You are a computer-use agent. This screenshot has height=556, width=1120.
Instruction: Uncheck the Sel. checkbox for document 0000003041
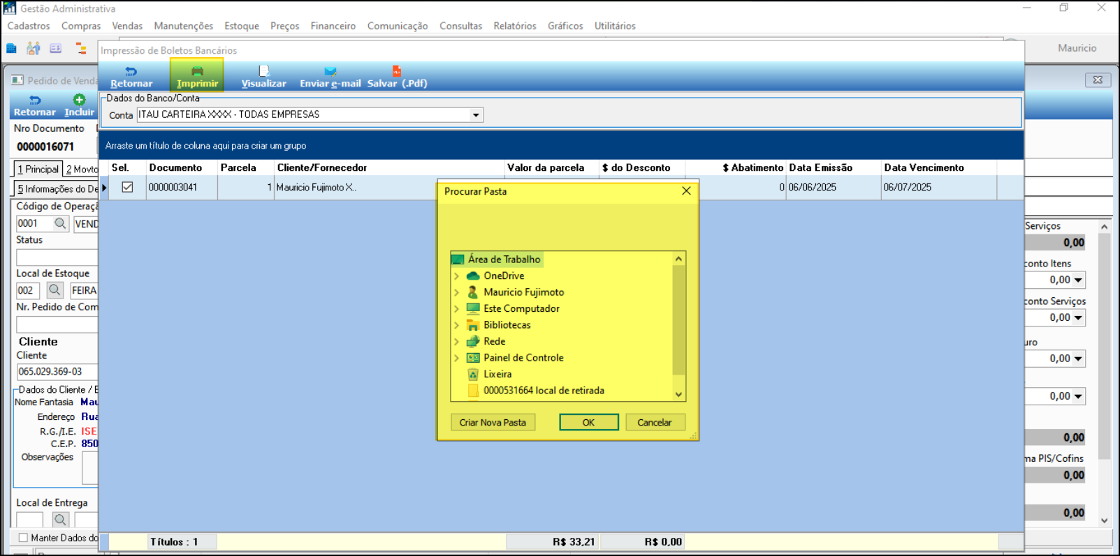pos(127,187)
